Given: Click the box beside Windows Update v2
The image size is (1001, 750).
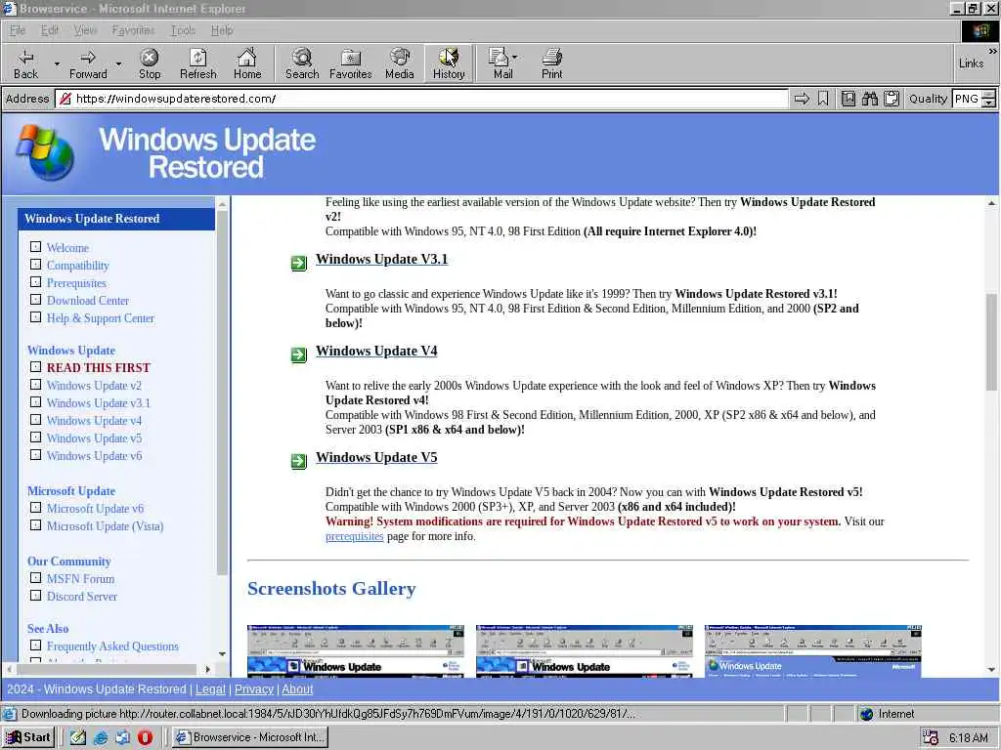Looking at the screenshot, I should pyautogui.click(x=36, y=385).
